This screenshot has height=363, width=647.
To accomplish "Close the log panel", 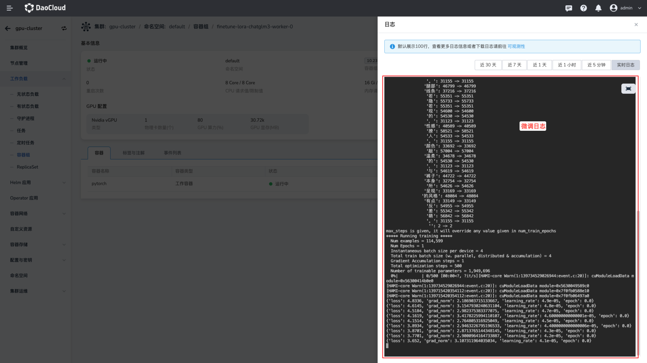I will 636,25.
